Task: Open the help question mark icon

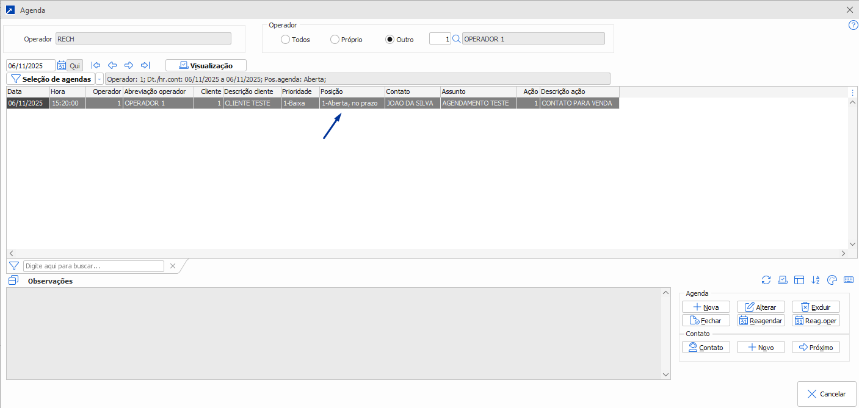Action: pyautogui.click(x=854, y=25)
